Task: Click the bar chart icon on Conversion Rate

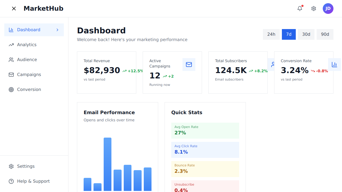Action: (x=334, y=65)
